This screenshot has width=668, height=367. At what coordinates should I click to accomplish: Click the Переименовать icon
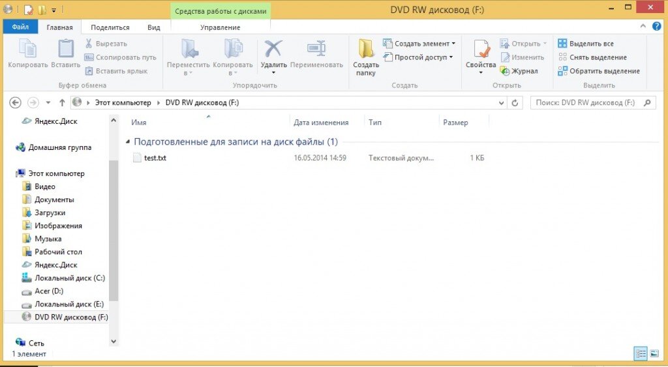pos(316,48)
